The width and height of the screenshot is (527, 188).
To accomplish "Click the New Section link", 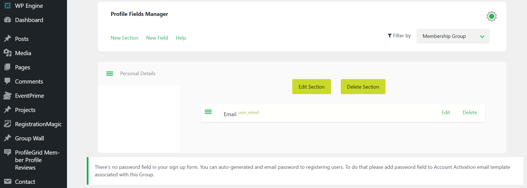I will pos(124,38).
